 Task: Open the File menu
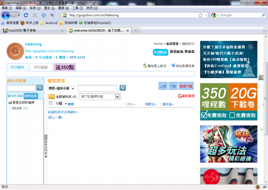7,8
